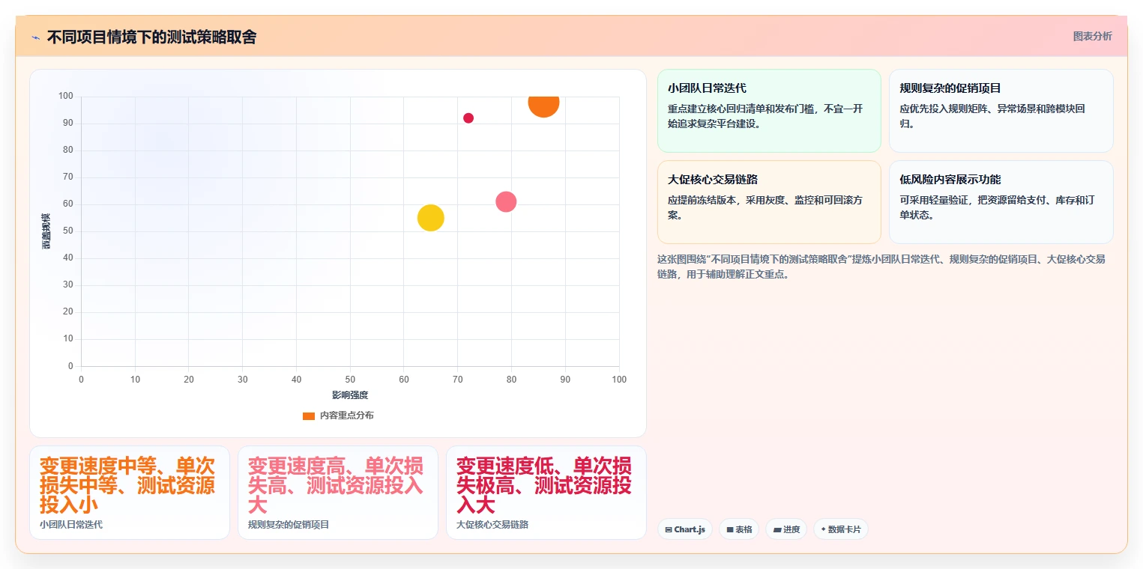Click the text 可采用轻量验证
The image size is (1143, 569).
click(933, 200)
